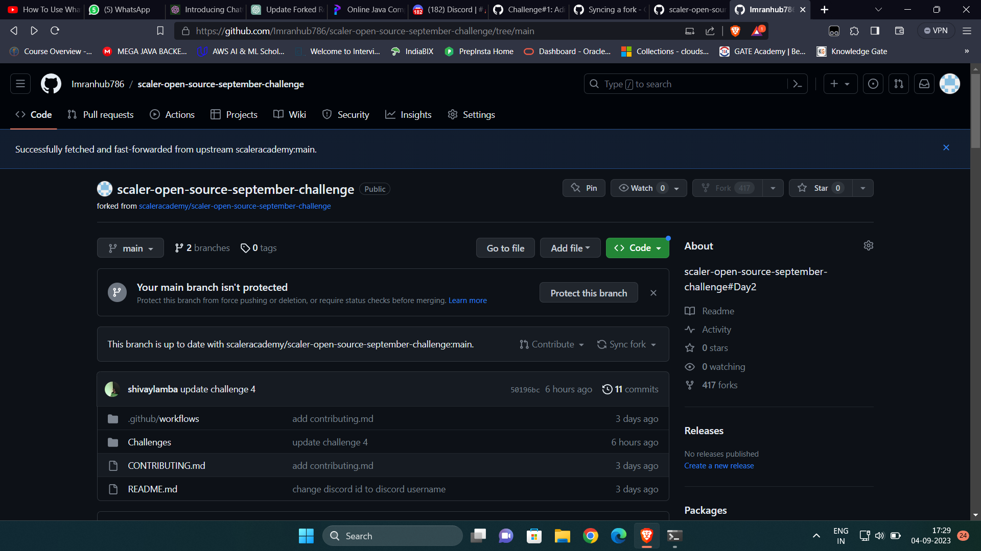The width and height of the screenshot is (981, 551).
Task: Open your pull requests from the header icon
Action: click(898, 84)
